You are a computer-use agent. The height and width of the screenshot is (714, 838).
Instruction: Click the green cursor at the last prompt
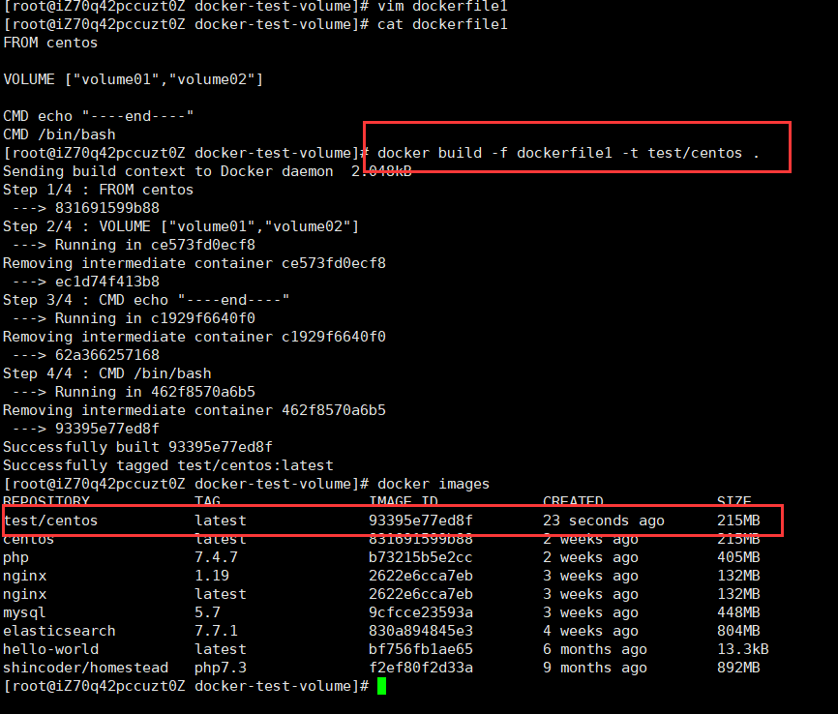pyautogui.click(x=382, y=686)
